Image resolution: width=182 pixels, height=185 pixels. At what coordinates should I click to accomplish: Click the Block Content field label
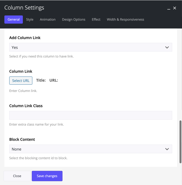[22, 139]
